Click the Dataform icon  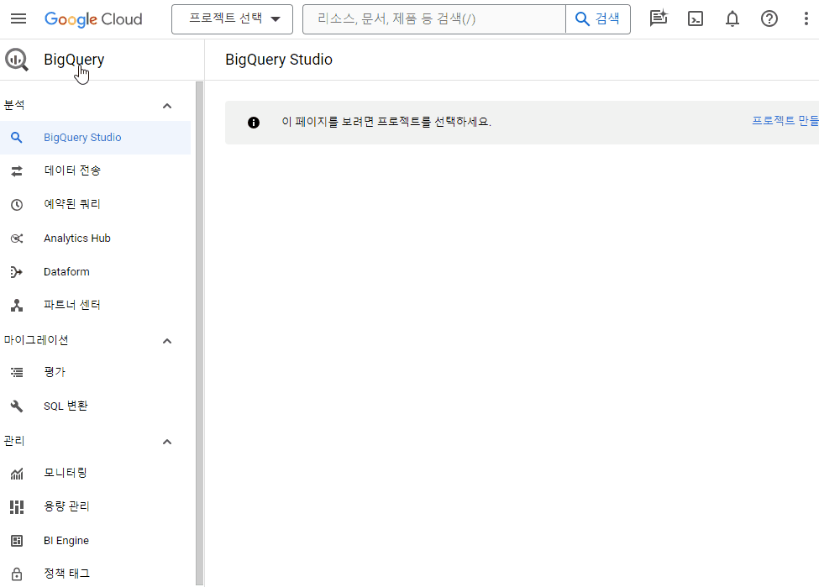[x=17, y=272]
